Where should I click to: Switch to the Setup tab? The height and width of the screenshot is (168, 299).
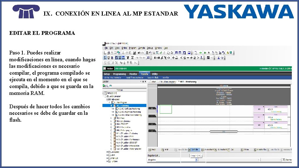pos(107,74)
